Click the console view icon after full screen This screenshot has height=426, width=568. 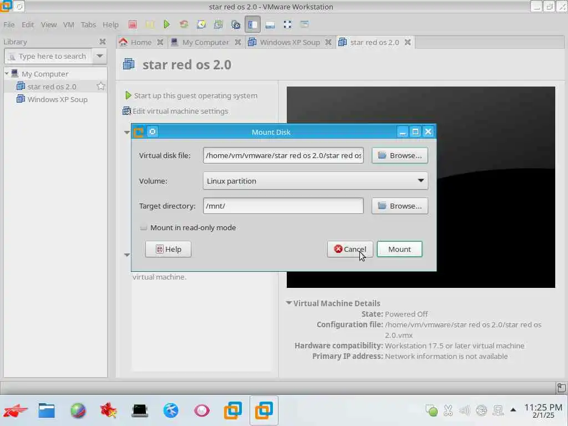[x=305, y=24]
